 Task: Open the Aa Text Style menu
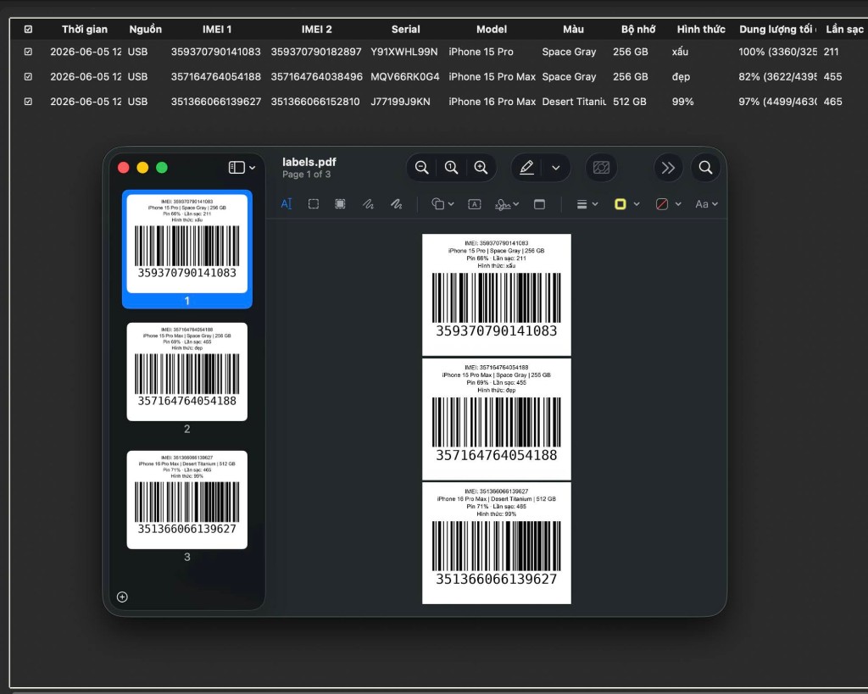click(x=706, y=204)
